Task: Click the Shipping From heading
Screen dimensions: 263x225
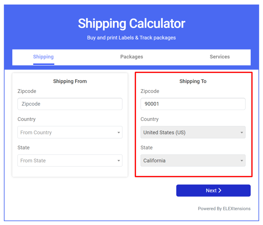Action: [70, 81]
